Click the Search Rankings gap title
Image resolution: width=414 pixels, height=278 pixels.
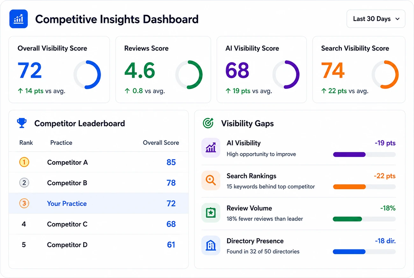click(252, 176)
